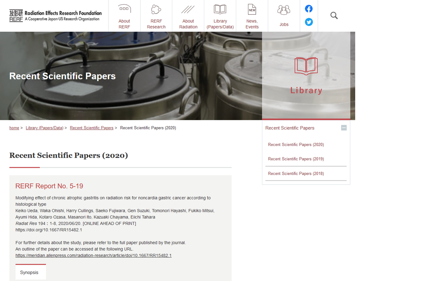Open the RERF Research menu icon
Image resolution: width=427 pixels, height=281 pixels.
pyautogui.click(x=156, y=9)
